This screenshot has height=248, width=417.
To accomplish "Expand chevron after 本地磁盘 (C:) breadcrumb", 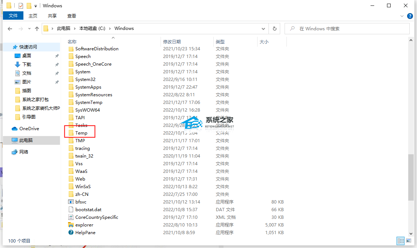I will point(110,28).
